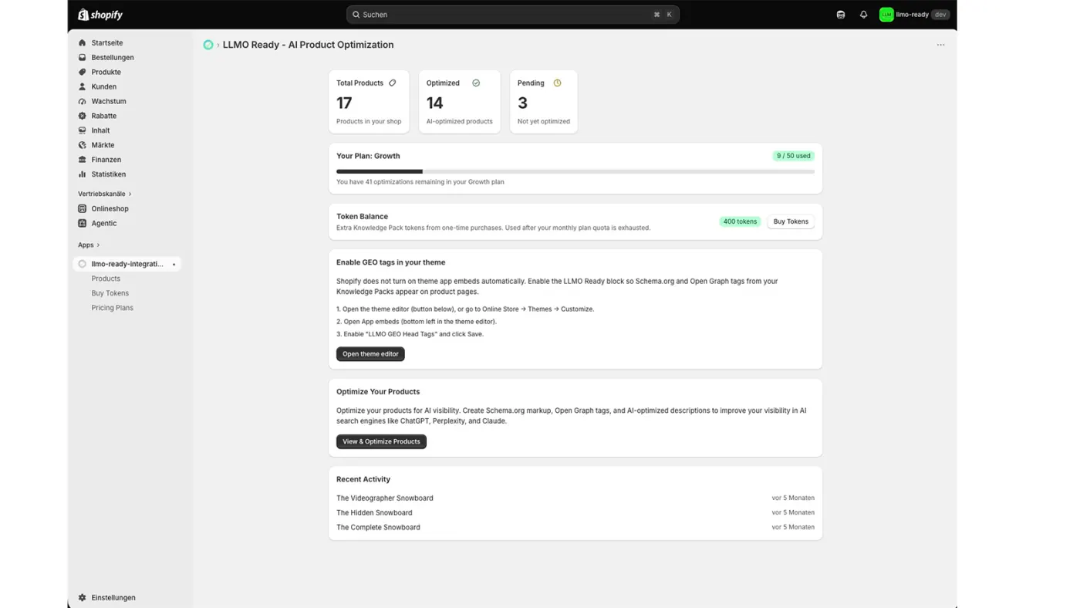
Task: Expand the Vertriebskanäle section chevron
Action: coord(130,194)
